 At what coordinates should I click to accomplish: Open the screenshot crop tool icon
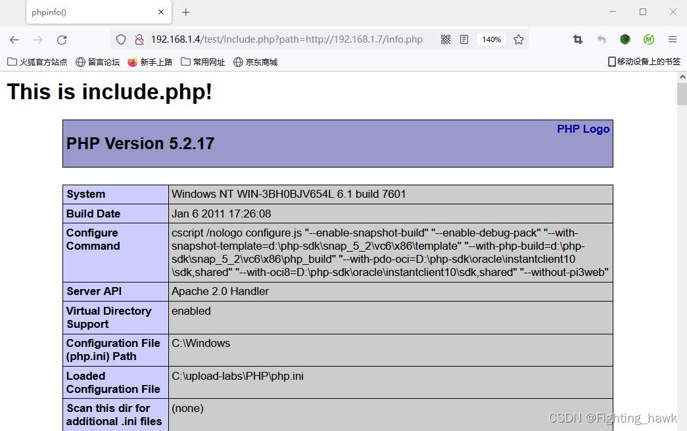click(x=578, y=40)
